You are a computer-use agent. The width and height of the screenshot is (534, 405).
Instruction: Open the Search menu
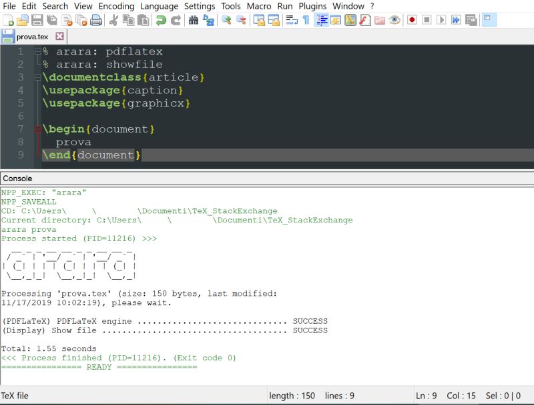(55, 6)
